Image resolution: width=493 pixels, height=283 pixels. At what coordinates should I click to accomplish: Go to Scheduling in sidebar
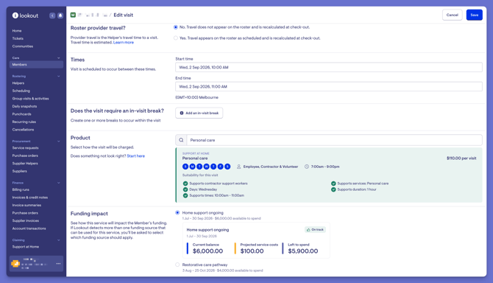[x=21, y=91]
